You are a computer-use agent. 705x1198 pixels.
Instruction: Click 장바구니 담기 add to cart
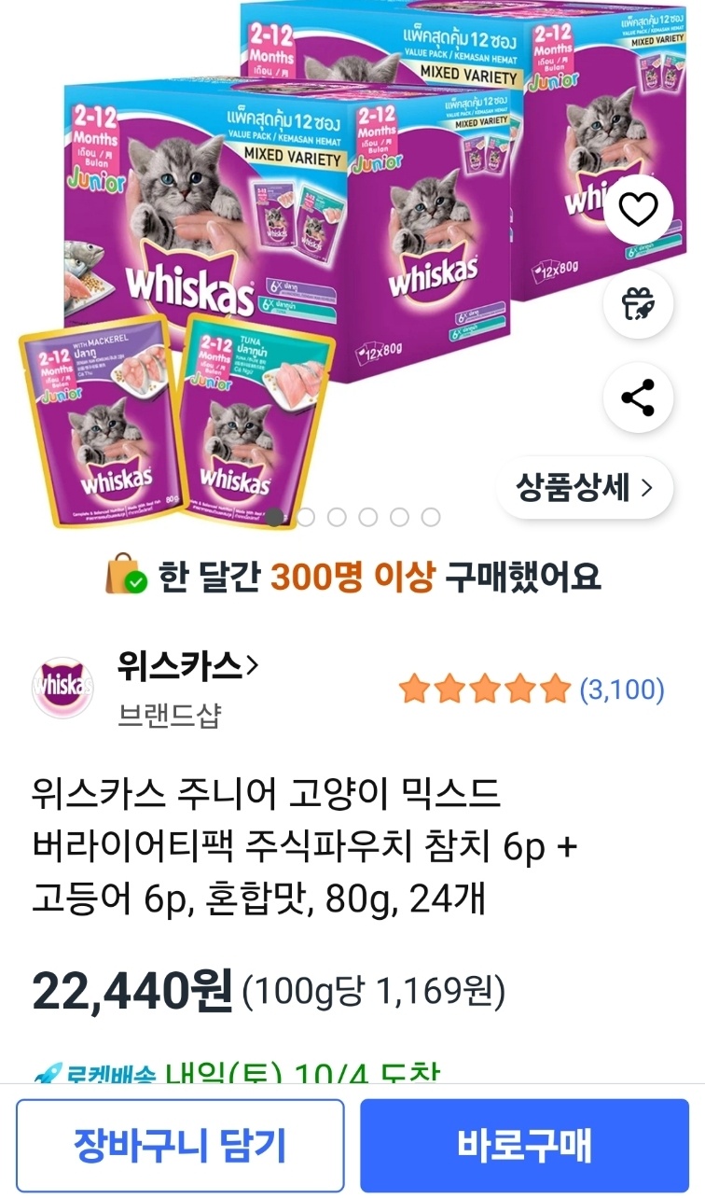tap(180, 1146)
